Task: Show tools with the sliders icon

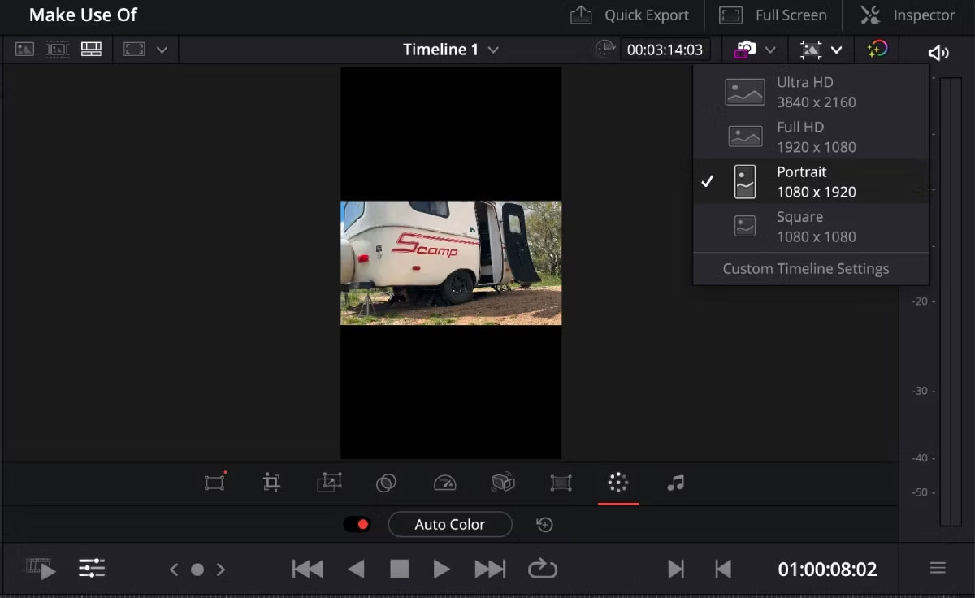Action: pyautogui.click(x=92, y=569)
